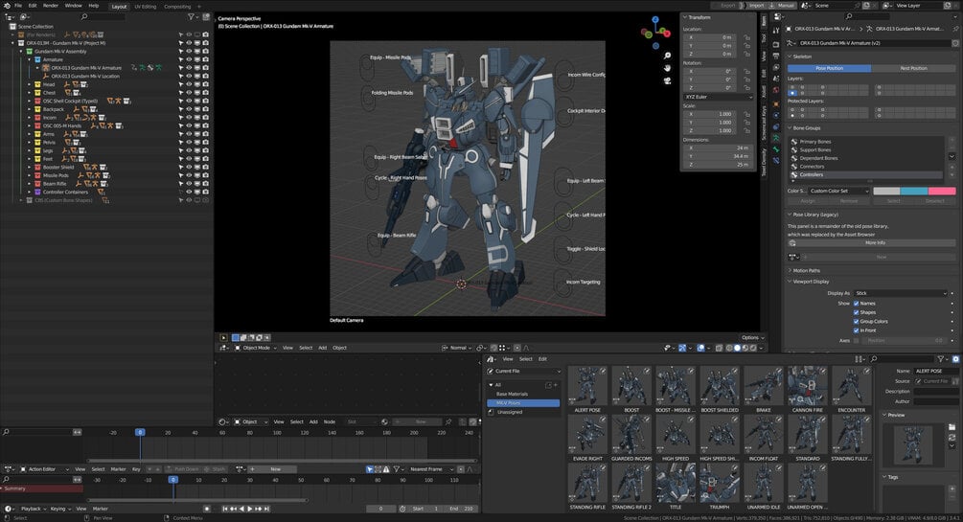This screenshot has height=522, width=963.
Task: Click the viewport pan hand icon
Action: point(667,68)
